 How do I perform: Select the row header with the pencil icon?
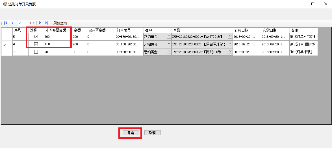(x=7, y=44)
